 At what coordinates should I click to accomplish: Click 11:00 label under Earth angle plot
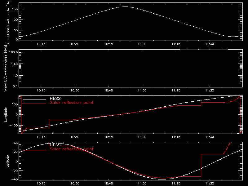click(x=142, y=44)
